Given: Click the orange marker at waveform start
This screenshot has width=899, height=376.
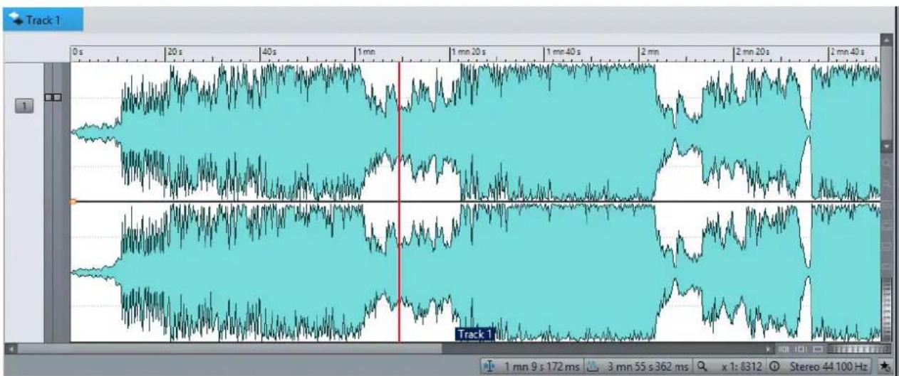Looking at the screenshot, I should point(73,202).
